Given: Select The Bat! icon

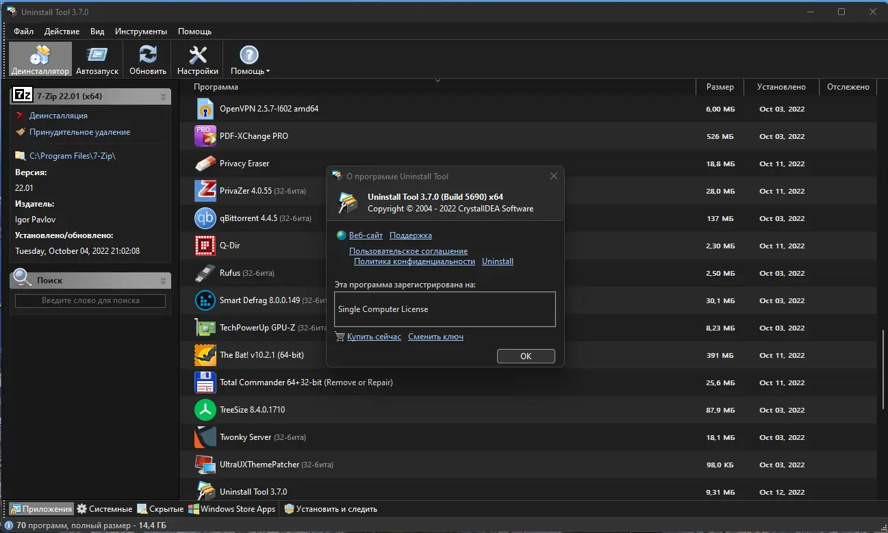Looking at the screenshot, I should click(x=205, y=355).
